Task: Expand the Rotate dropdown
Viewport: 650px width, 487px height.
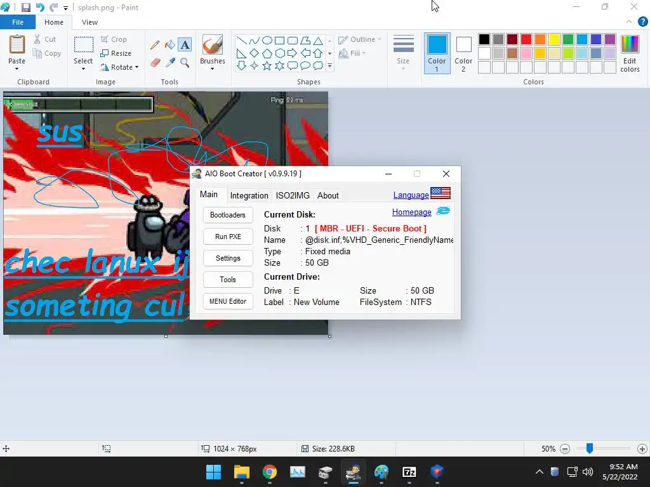Action: [x=136, y=67]
